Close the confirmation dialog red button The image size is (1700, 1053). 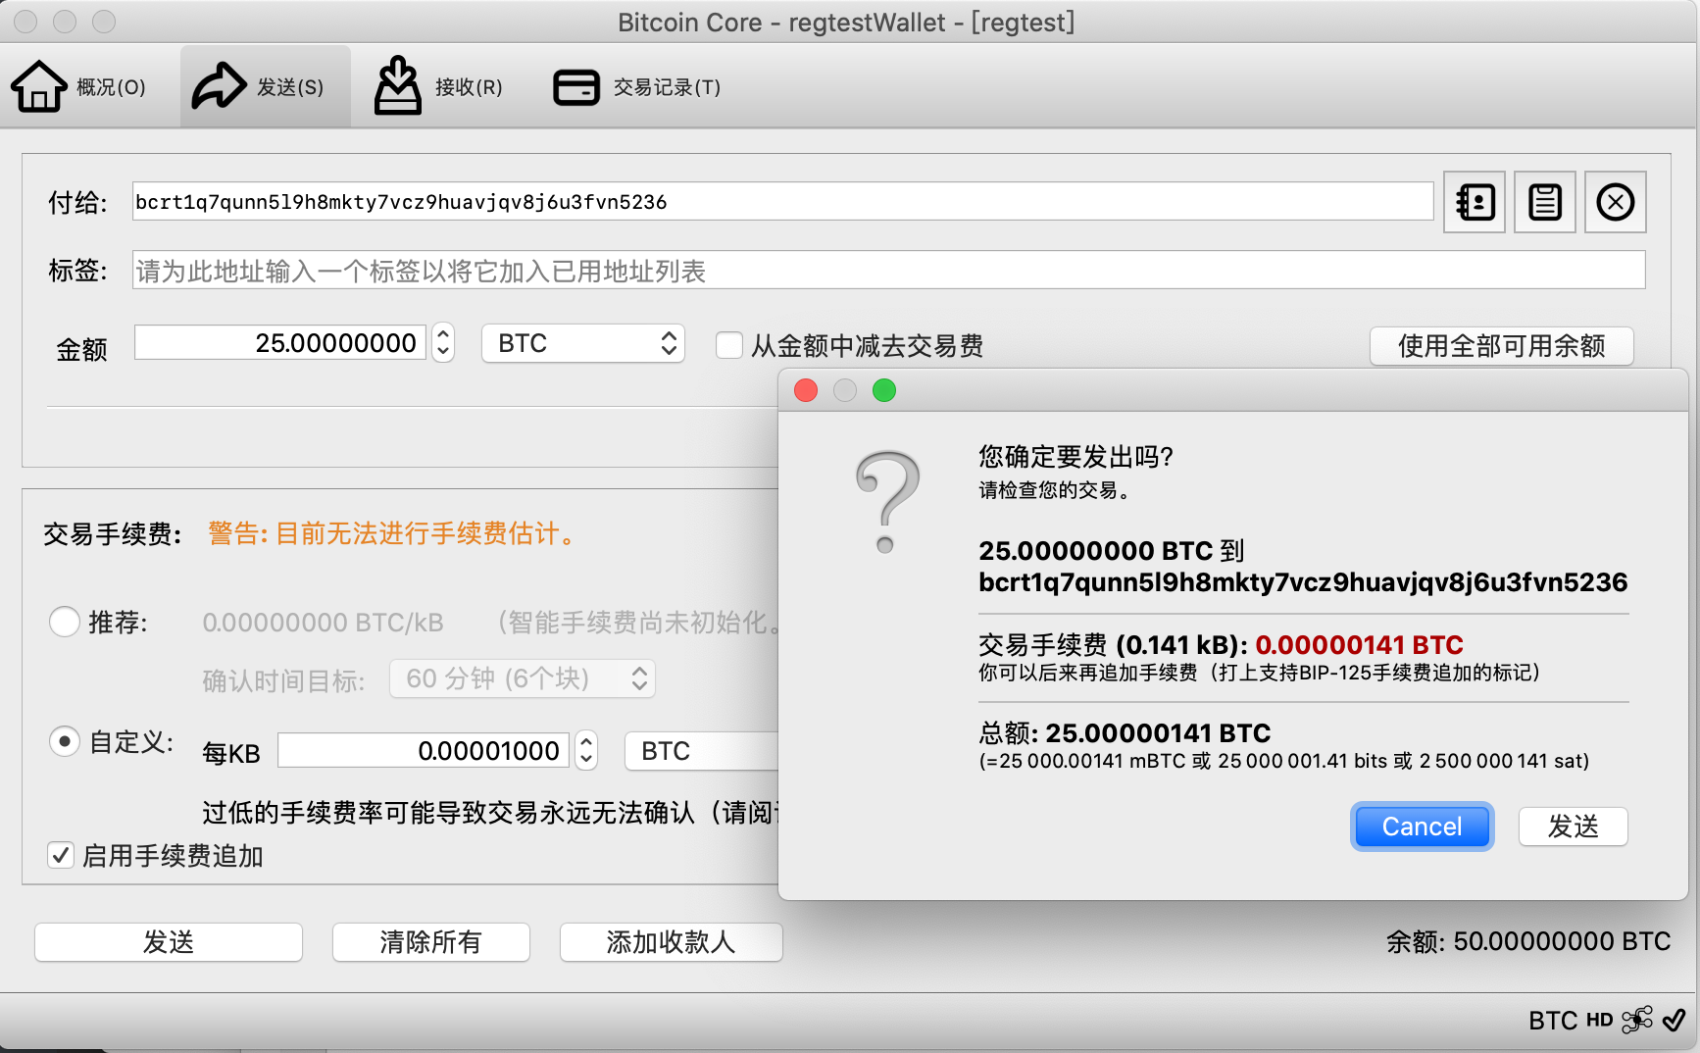[x=806, y=390]
